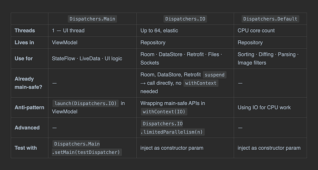318x170 pixels.
Task: Click the 'Up to 64, elastic' cell
Action: tap(159, 30)
